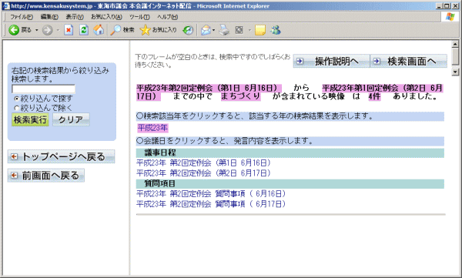Image resolution: width=462 pixels, height=278 pixels.
Task: Click トップページへ戻る button
Action: click(62, 156)
